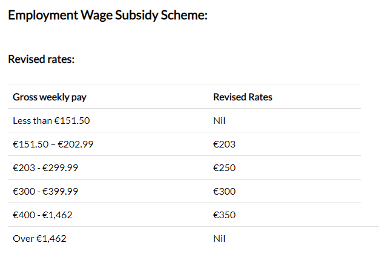Click the 'Over €1,462' cell
The width and height of the screenshot is (379, 269).
(x=39, y=239)
